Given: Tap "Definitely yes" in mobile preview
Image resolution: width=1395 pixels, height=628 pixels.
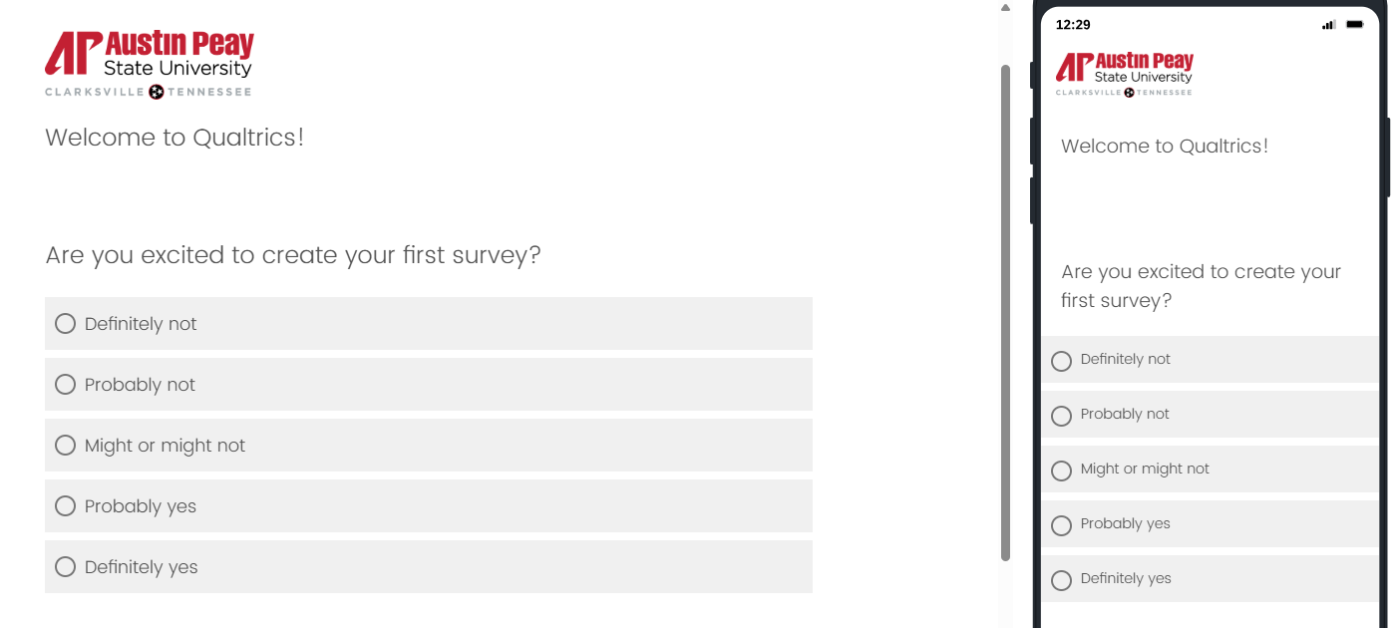Looking at the screenshot, I should click(1062, 580).
